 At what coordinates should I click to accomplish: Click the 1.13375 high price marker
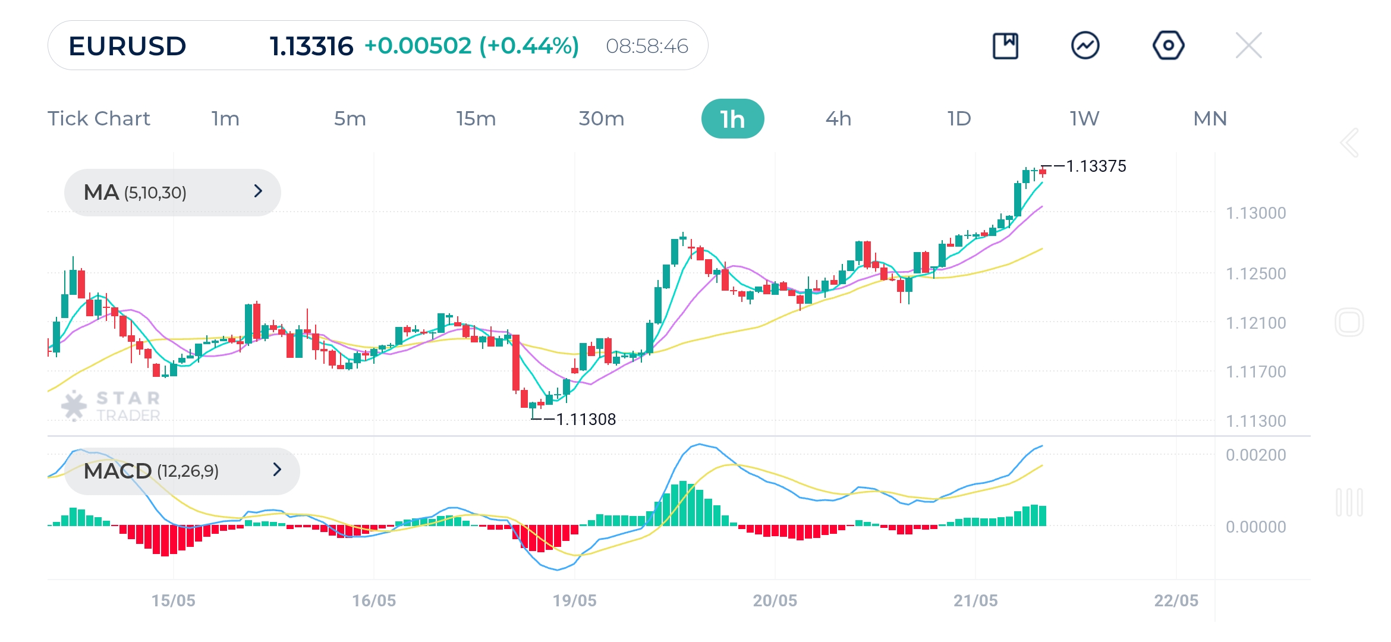point(1096,166)
